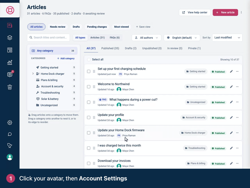Image resolution: width=250 pixels, height=188 pixels.
Task: Open the chat bubble sidebar icon
Action: coord(10,134)
